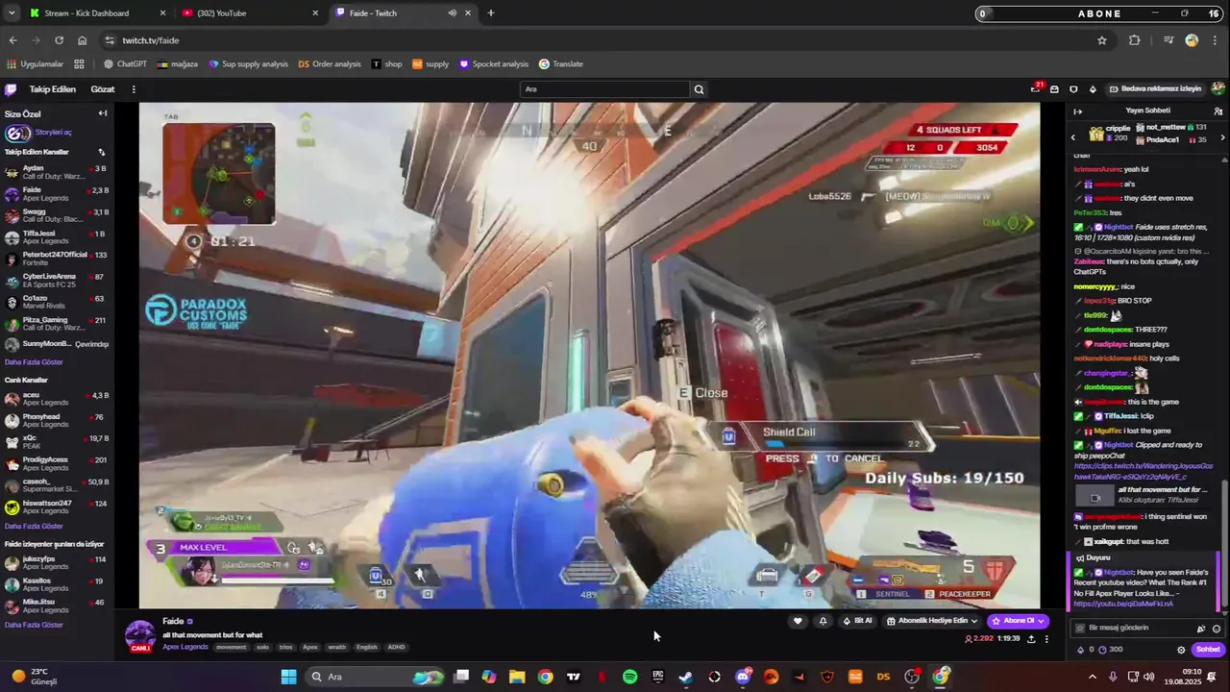The height and width of the screenshot is (692, 1230).
Task: Open Chrome tab search dropdown arrow
Action: click(12, 13)
